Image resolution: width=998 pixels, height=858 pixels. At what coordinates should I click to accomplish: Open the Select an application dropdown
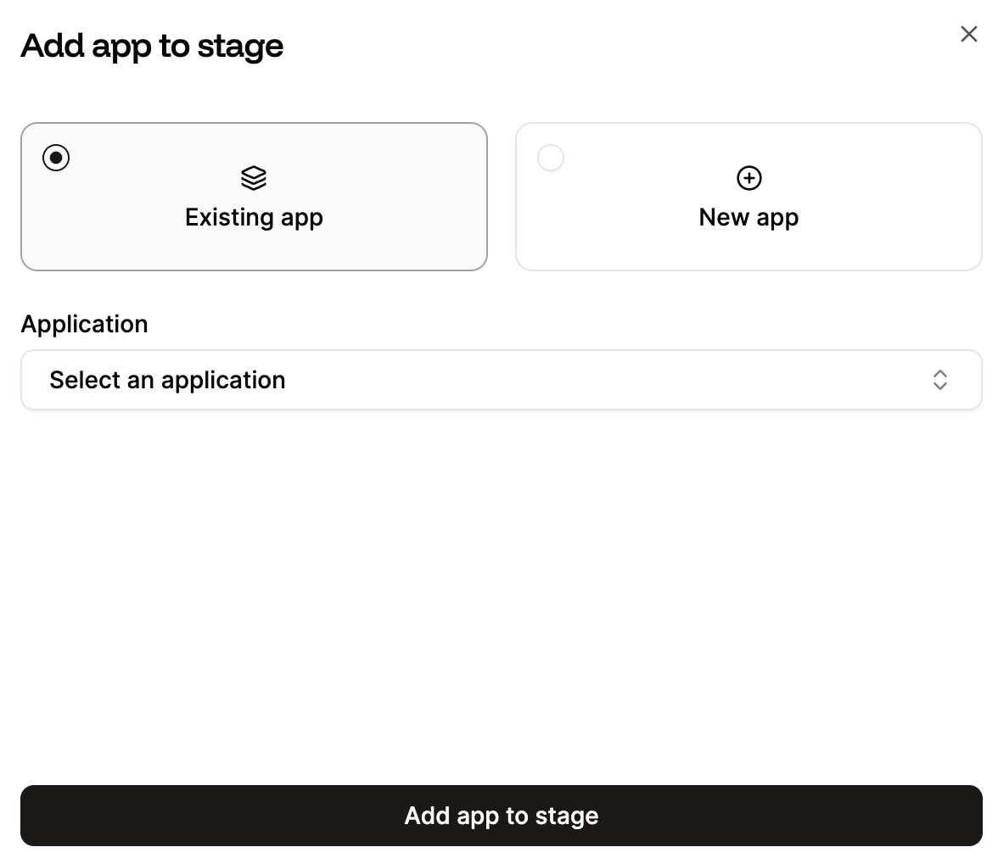(x=501, y=380)
